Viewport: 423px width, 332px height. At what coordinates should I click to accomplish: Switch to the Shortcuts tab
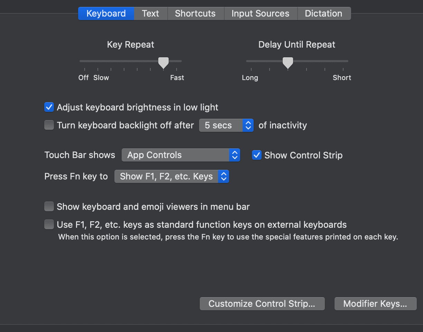pos(195,13)
